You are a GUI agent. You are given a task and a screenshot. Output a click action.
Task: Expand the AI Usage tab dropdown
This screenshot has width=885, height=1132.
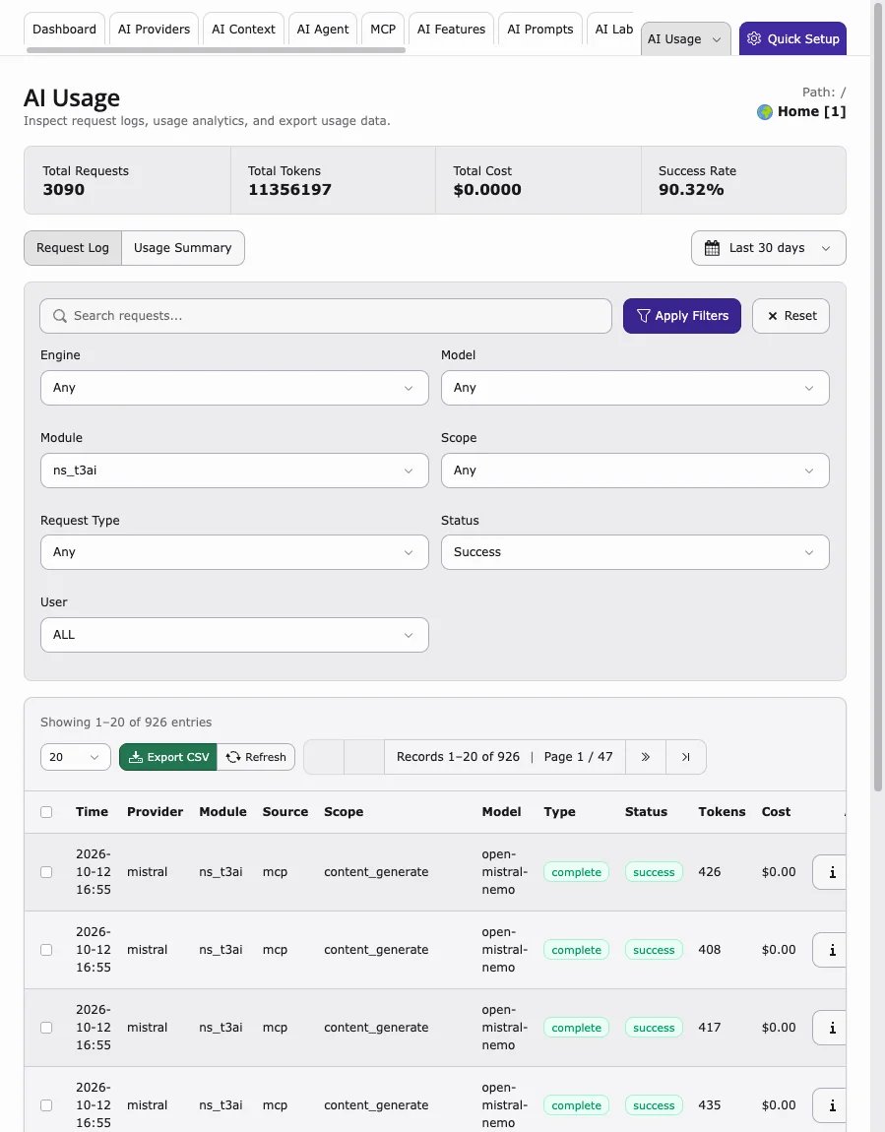pos(686,39)
